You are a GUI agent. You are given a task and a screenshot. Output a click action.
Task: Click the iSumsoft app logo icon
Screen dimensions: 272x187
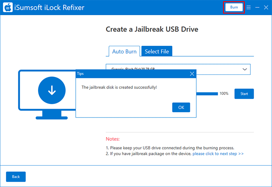[8, 7]
